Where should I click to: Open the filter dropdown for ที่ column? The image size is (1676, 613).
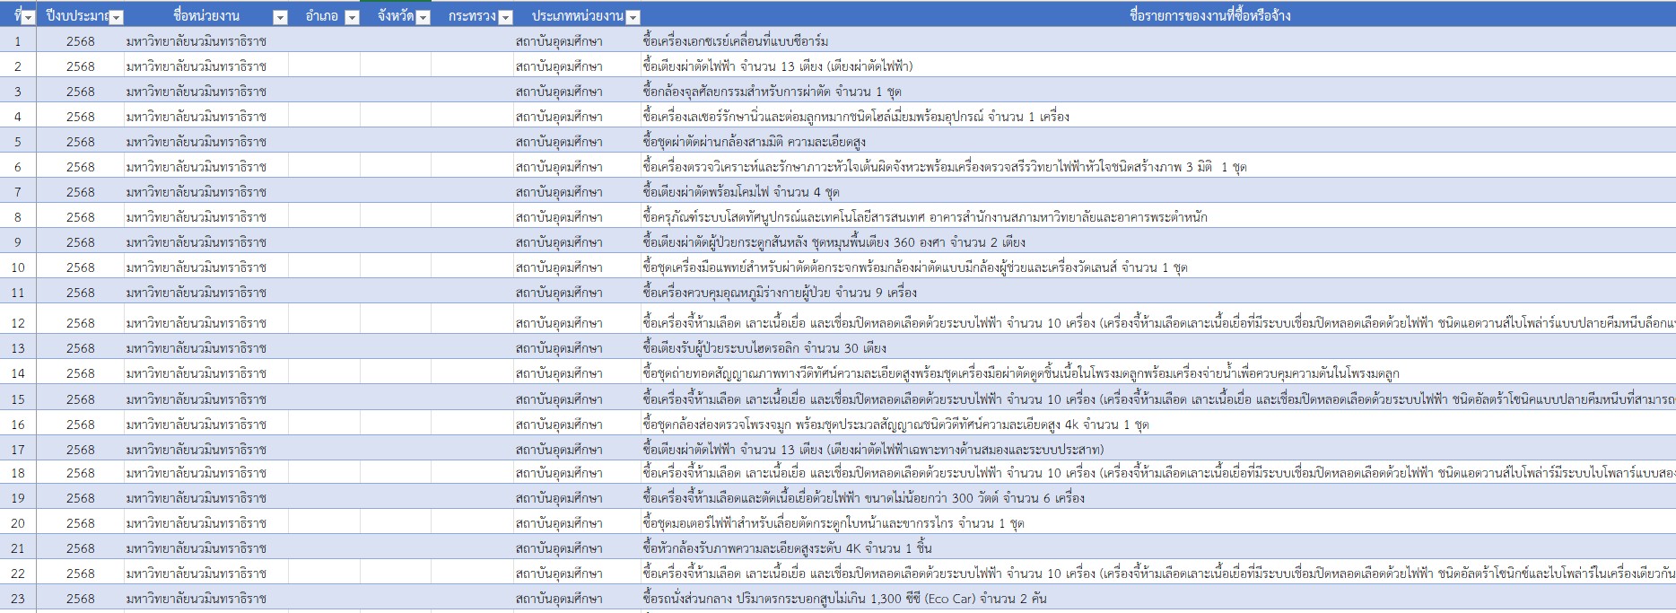28,17
